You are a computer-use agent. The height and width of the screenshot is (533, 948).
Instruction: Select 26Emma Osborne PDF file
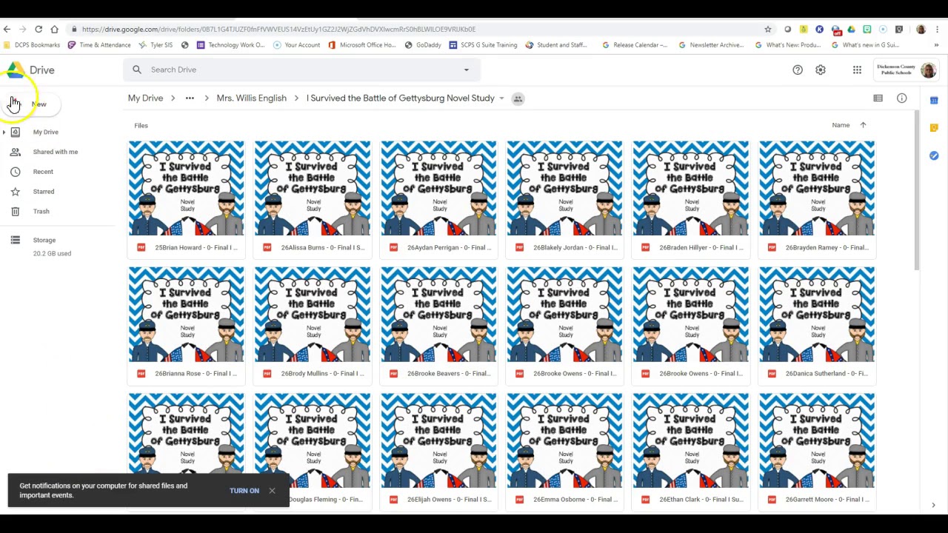pyautogui.click(x=564, y=452)
